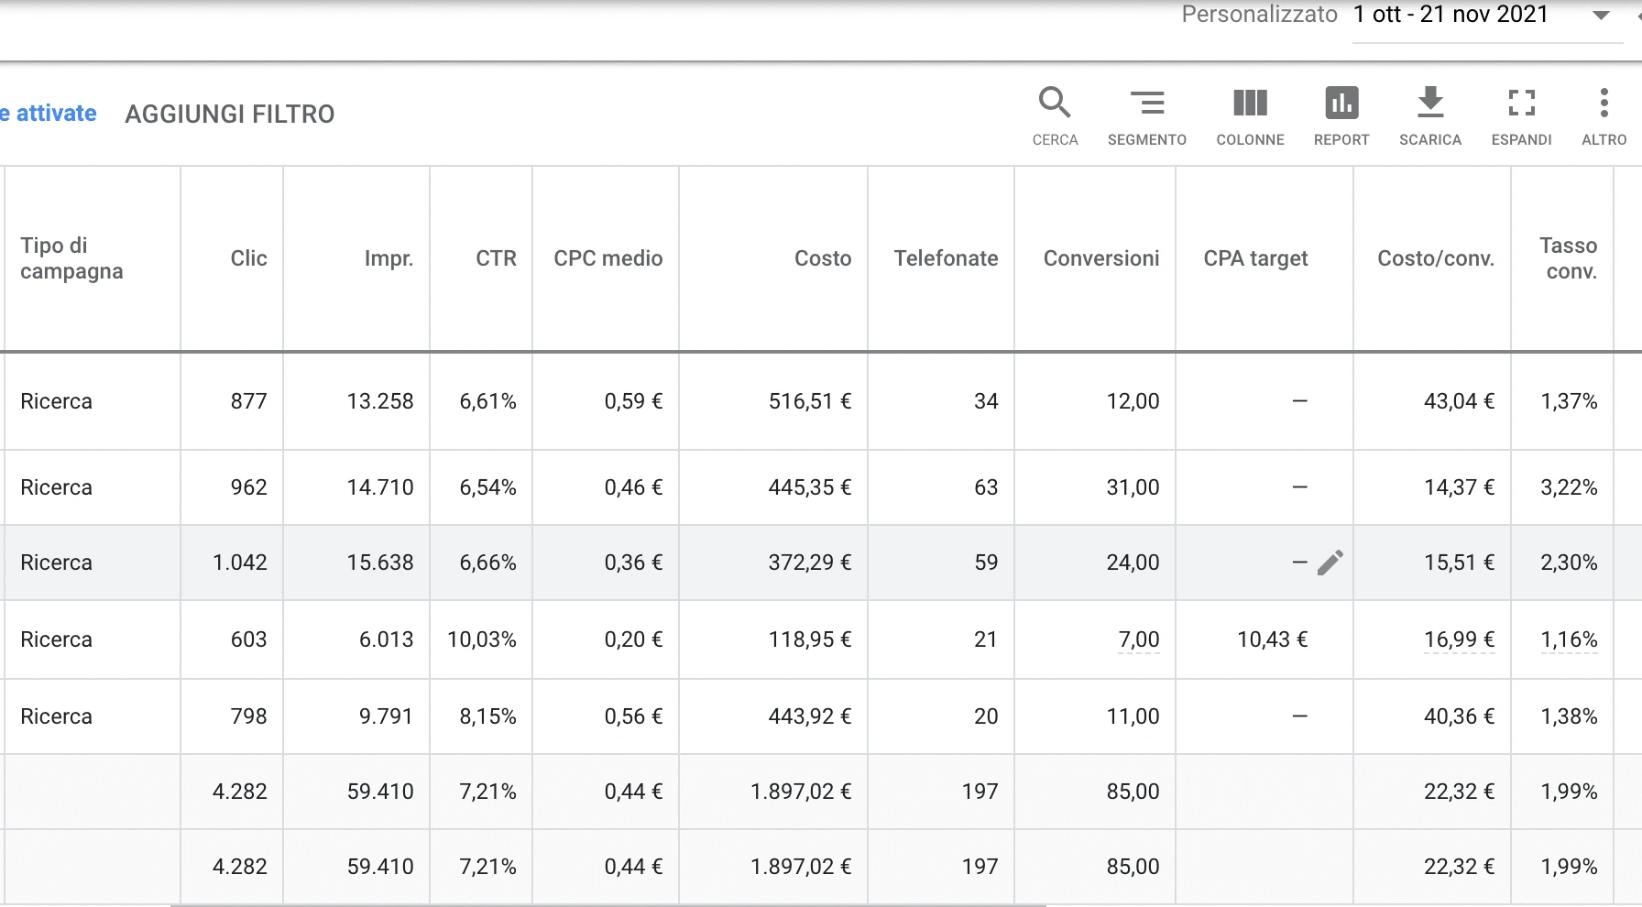Image resolution: width=1642 pixels, height=907 pixels.
Task: Click cost value 118,95 €
Action: tap(810, 639)
